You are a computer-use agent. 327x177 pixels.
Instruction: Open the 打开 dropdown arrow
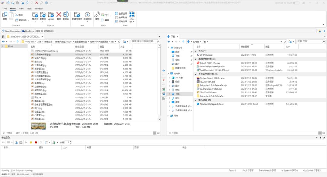tap(111, 15)
